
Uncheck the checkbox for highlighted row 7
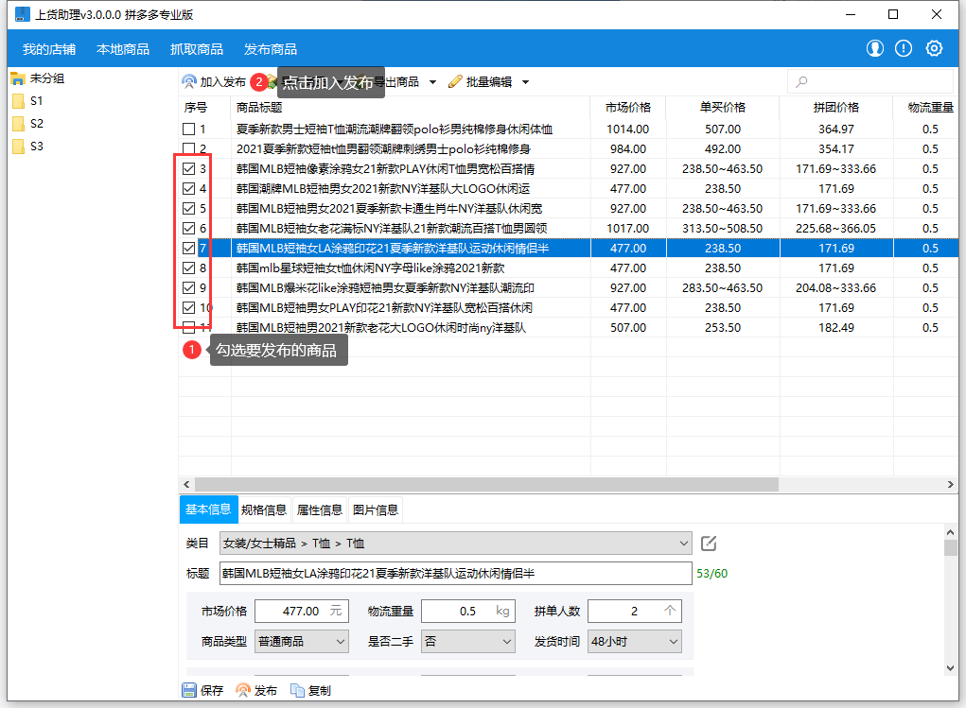tap(189, 248)
